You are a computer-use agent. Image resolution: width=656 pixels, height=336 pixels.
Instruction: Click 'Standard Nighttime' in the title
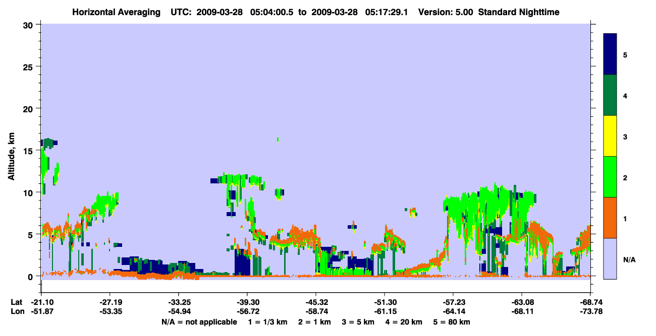[519, 12]
